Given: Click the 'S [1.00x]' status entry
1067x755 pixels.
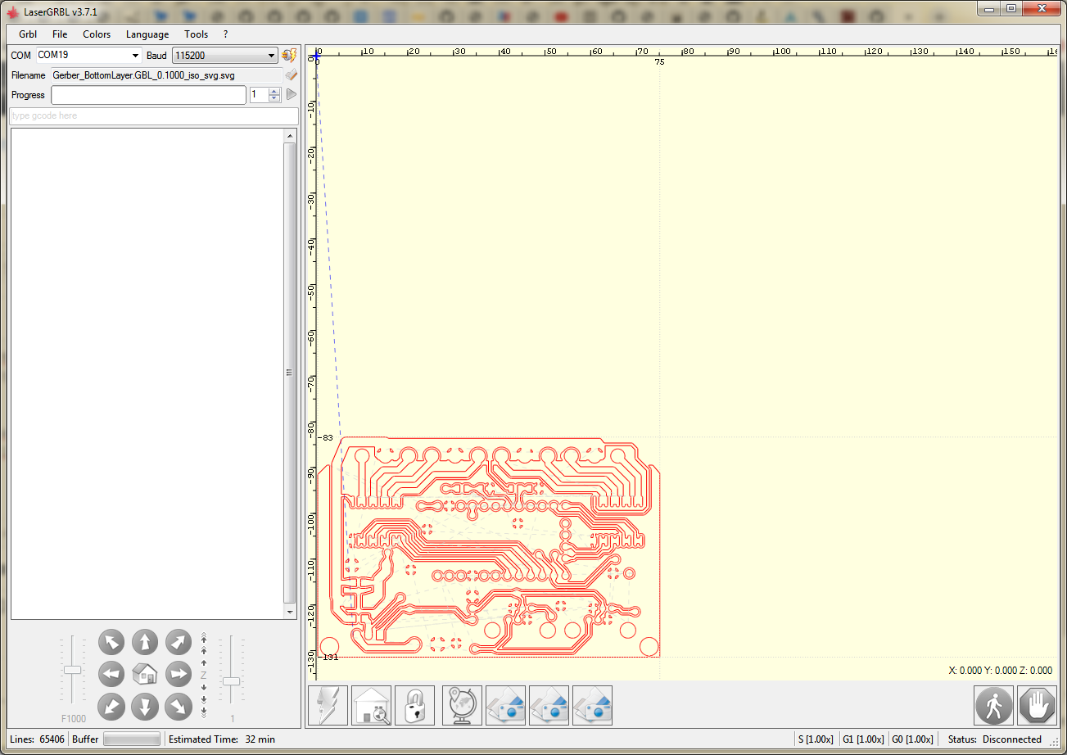Looking at the screenshot, I should [816, 739].
